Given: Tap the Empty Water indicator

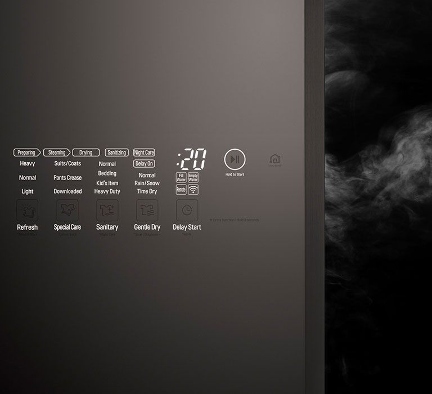Looking at the screenshot, I should [193, 178].
